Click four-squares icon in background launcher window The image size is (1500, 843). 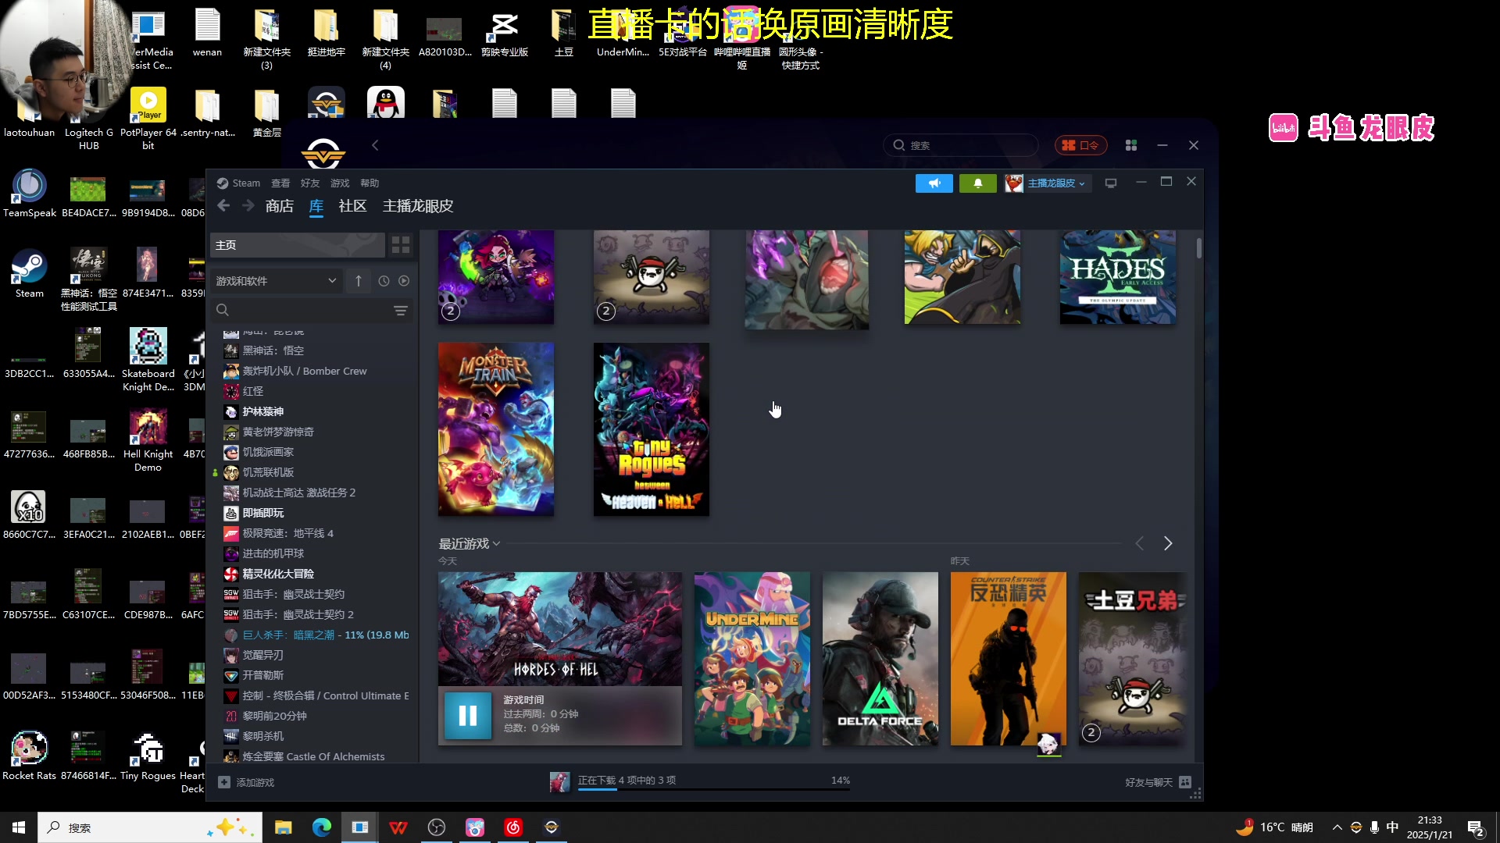pyautogui.click(x=1130, y=145)
